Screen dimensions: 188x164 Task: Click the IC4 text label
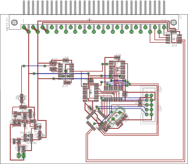point(174,46)
